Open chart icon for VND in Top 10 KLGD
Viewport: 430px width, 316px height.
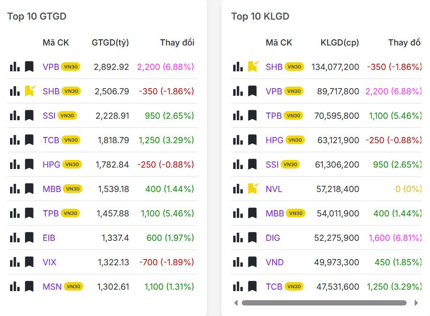coord(238,262)
